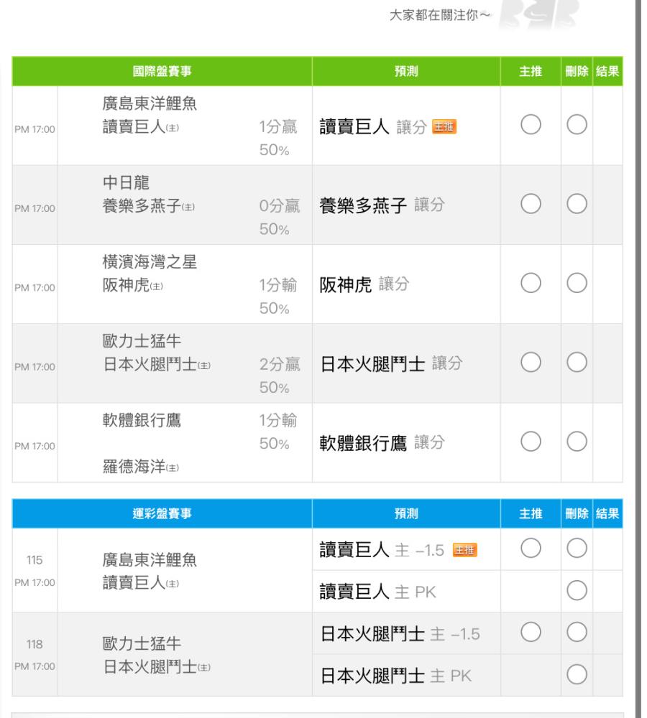The height and width of the screenshot is (718, 647).
Task: Click the 運彩盤賽事 blue table header
Action: point(161,514)
